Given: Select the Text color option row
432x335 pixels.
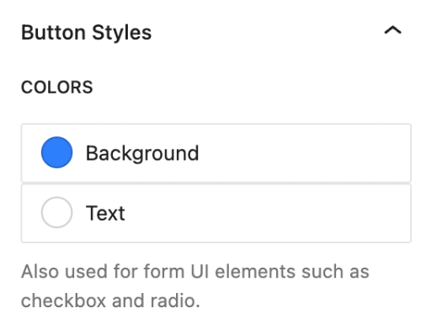Looking at the screenshot, I should coord(216,213).
